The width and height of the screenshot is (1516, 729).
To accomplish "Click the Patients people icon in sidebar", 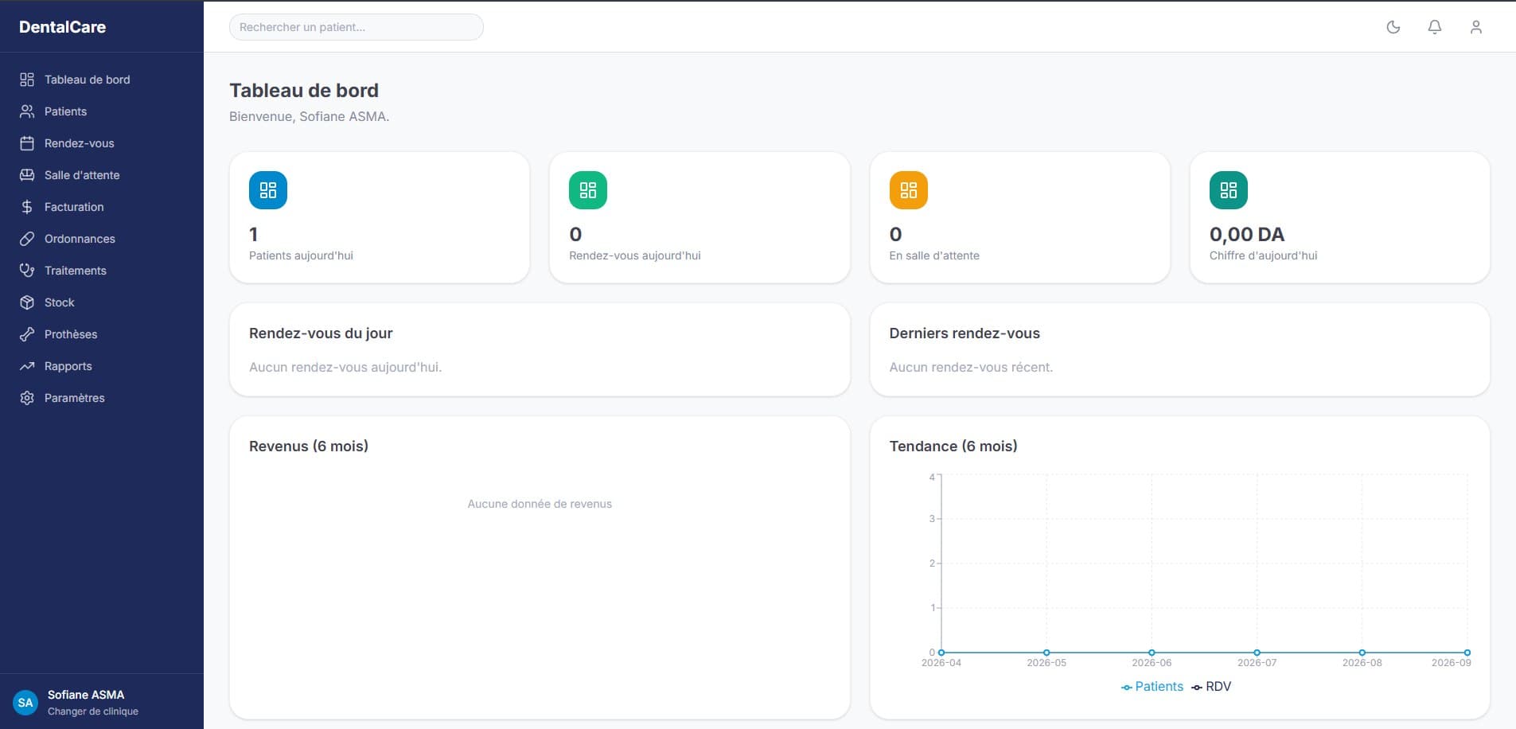I will (27, 111).
